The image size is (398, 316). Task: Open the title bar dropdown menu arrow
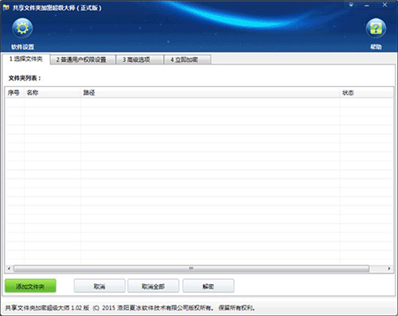click(351, 5)
